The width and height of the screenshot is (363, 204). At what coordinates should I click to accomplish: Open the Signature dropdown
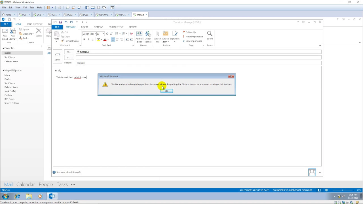tap(175, 37)
